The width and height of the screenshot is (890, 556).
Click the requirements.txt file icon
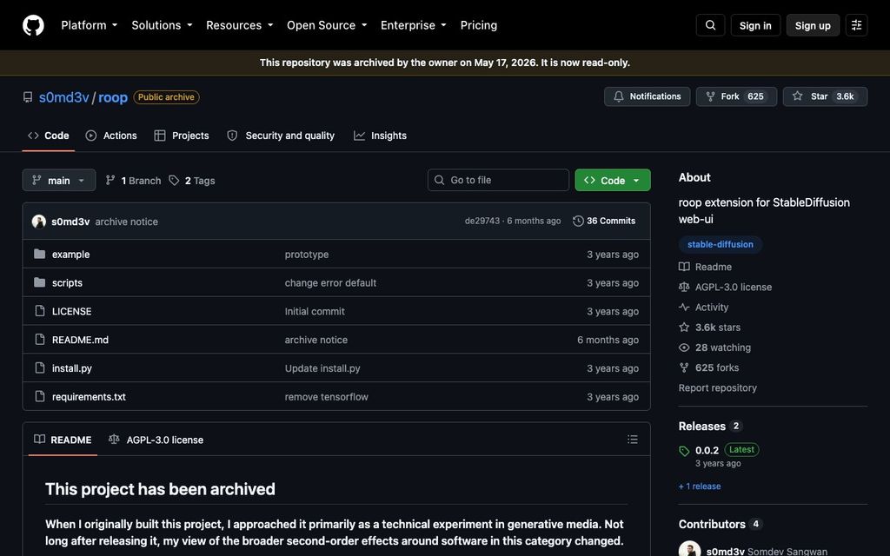tap(40, 396)
